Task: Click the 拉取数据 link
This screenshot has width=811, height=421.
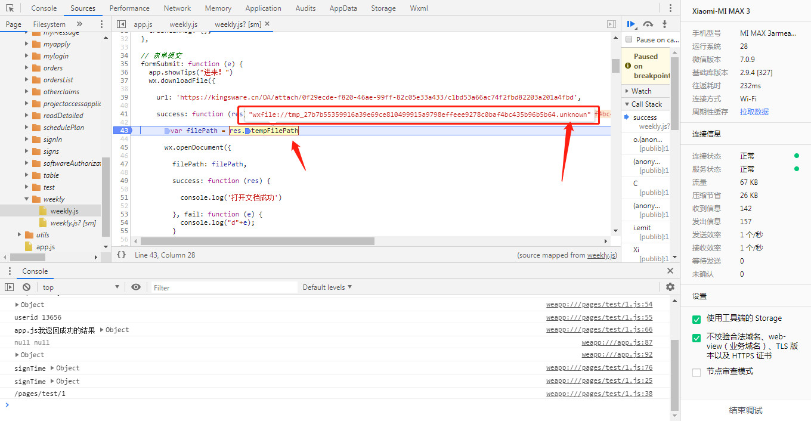Action: click(x=754, y=112)
